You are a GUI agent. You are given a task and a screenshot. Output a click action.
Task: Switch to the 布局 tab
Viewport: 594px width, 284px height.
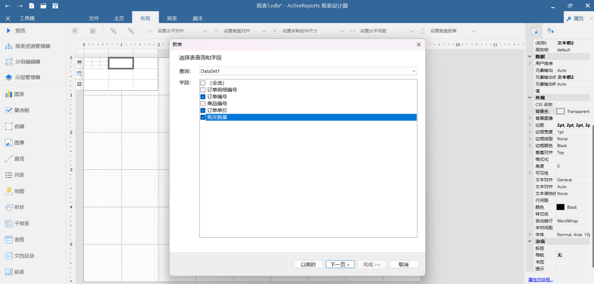(x=145, y=18)
